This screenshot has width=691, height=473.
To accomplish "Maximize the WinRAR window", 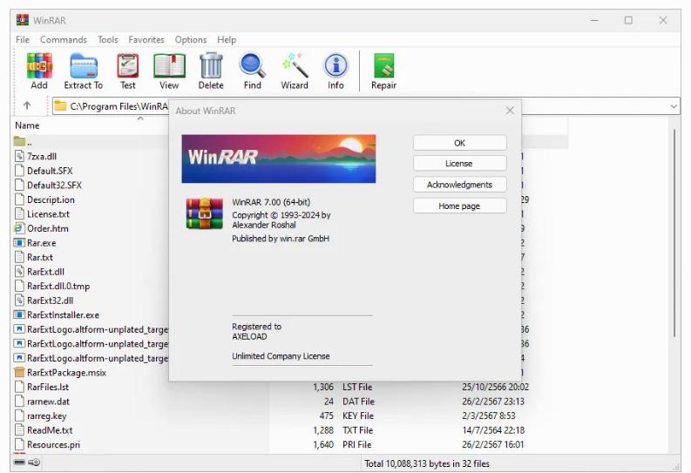I will coord(628,20).
